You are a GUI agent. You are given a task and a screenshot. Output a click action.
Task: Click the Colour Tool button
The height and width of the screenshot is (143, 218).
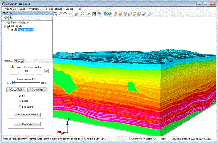16,89
